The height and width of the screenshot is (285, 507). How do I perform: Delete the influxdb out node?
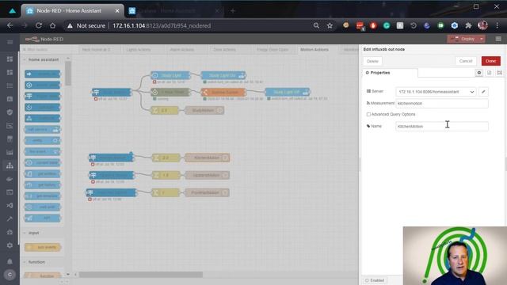(x=372, y=61)
